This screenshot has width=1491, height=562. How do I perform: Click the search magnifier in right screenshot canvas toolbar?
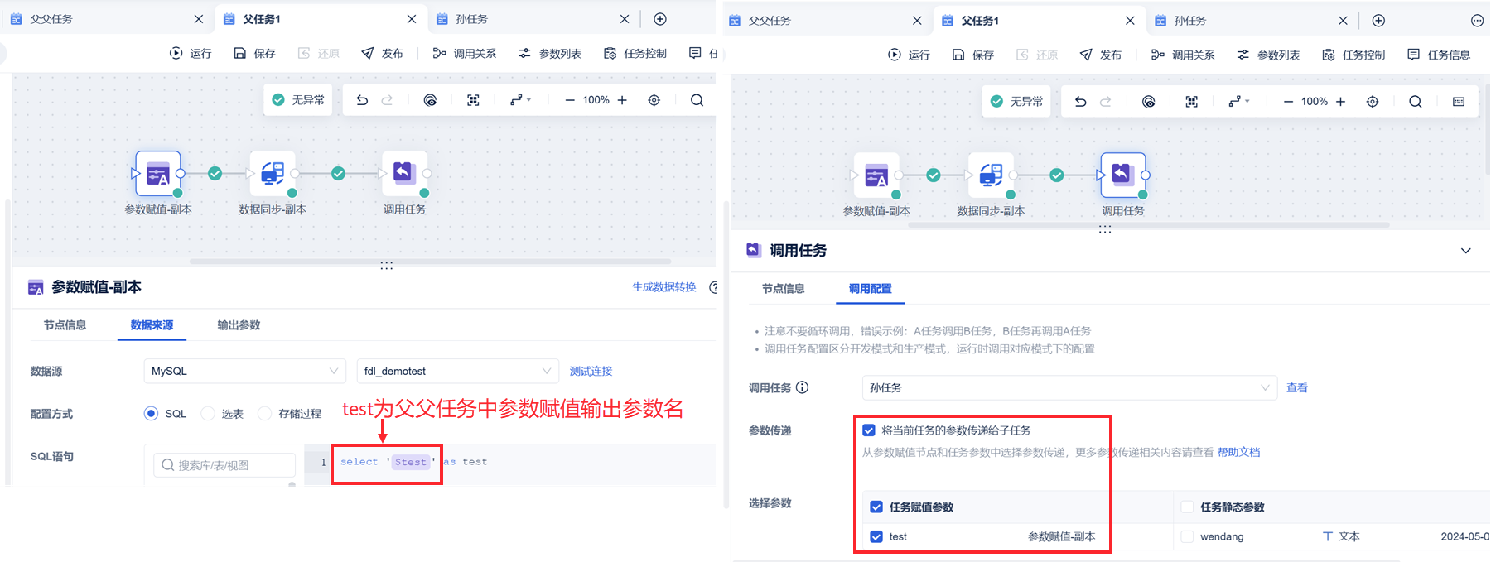tap(1416, 102)
